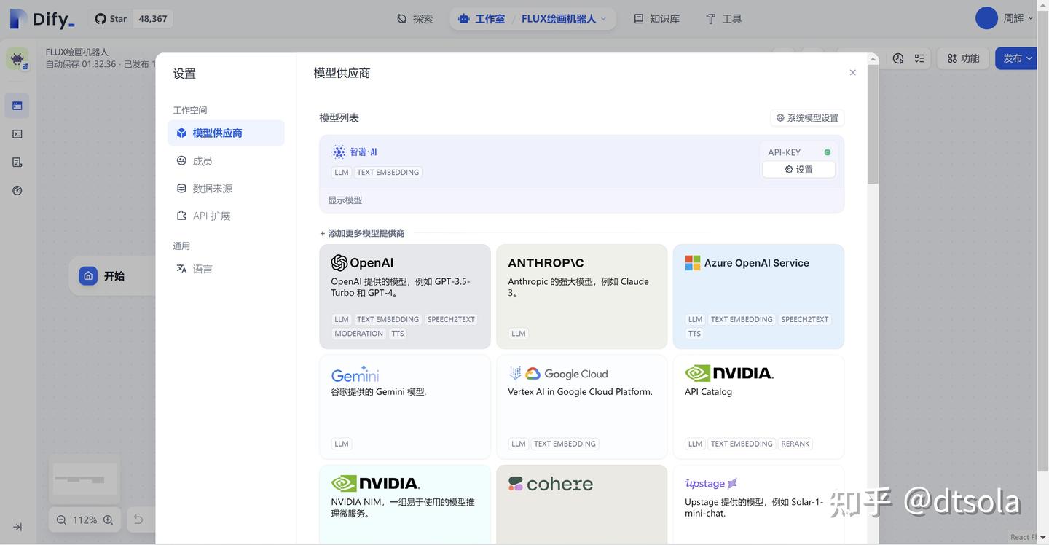Open the logs and annotations sidebar icon
This screenshot has width=1049, height=545.
click(17, 162)
